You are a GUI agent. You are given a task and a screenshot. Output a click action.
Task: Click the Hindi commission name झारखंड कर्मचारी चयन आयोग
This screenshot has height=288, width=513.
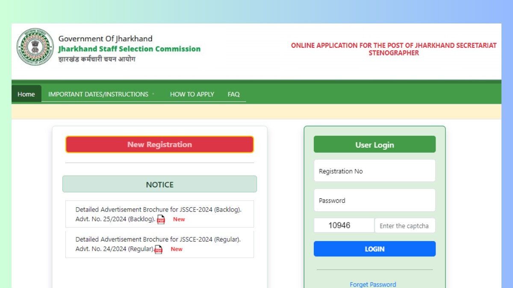point(97,59)
